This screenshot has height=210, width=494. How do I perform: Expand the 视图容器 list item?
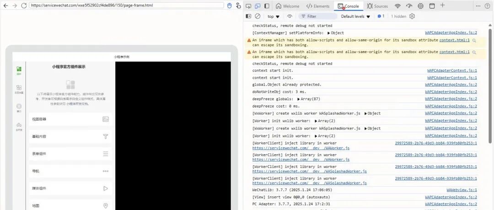70,119
